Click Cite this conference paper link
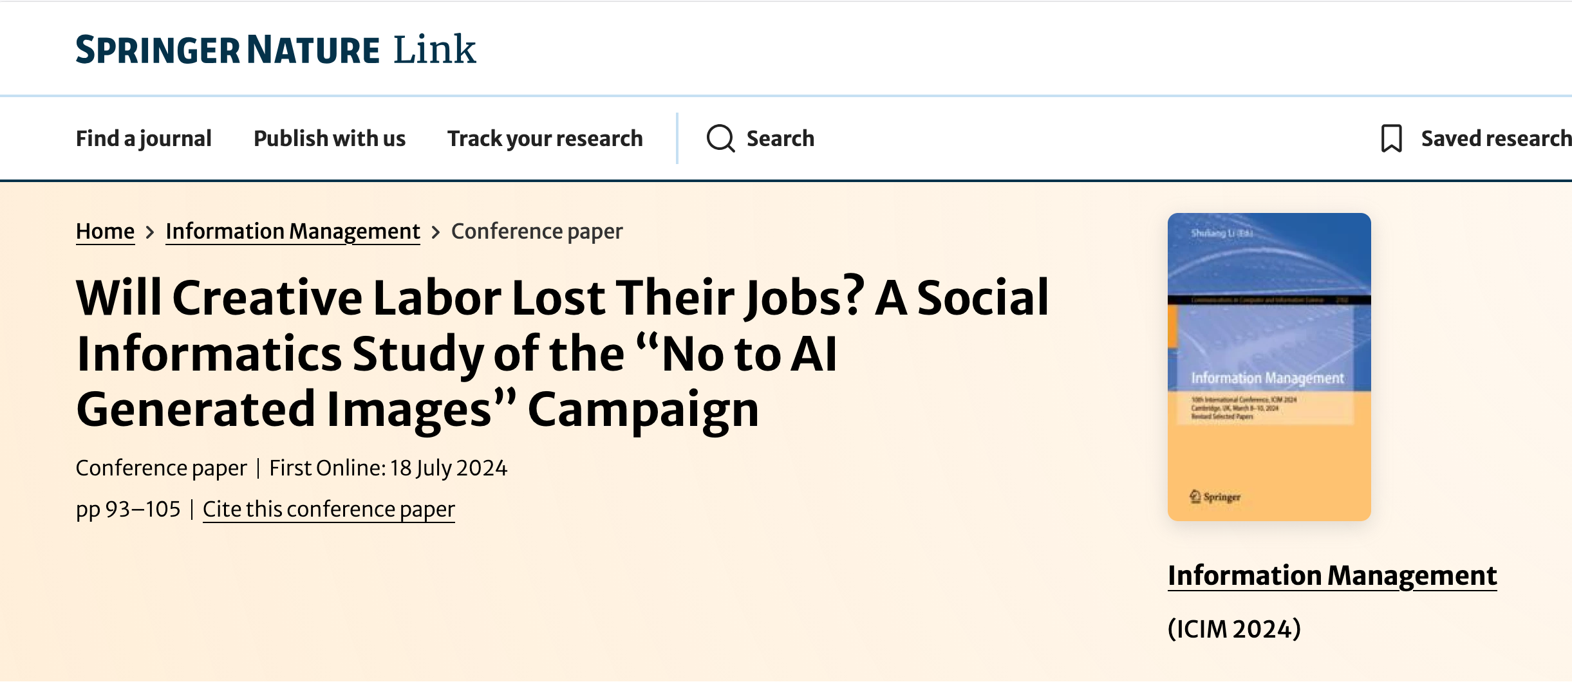This screenshot has height=682, width=1572. point(329,510)
